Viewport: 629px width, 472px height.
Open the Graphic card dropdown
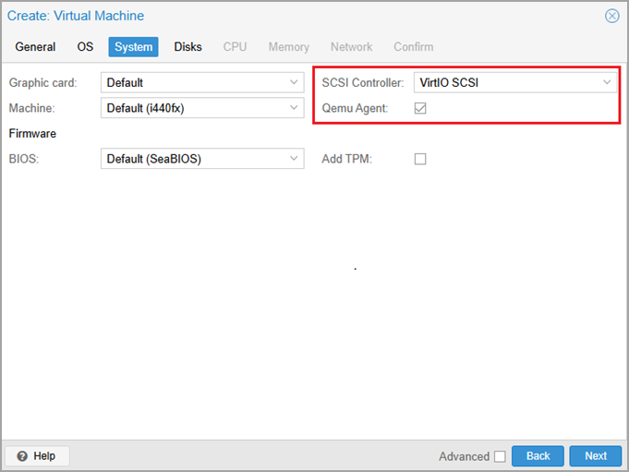point(202,82)
